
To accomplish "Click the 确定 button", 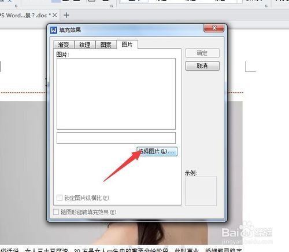I will [202, 53].
